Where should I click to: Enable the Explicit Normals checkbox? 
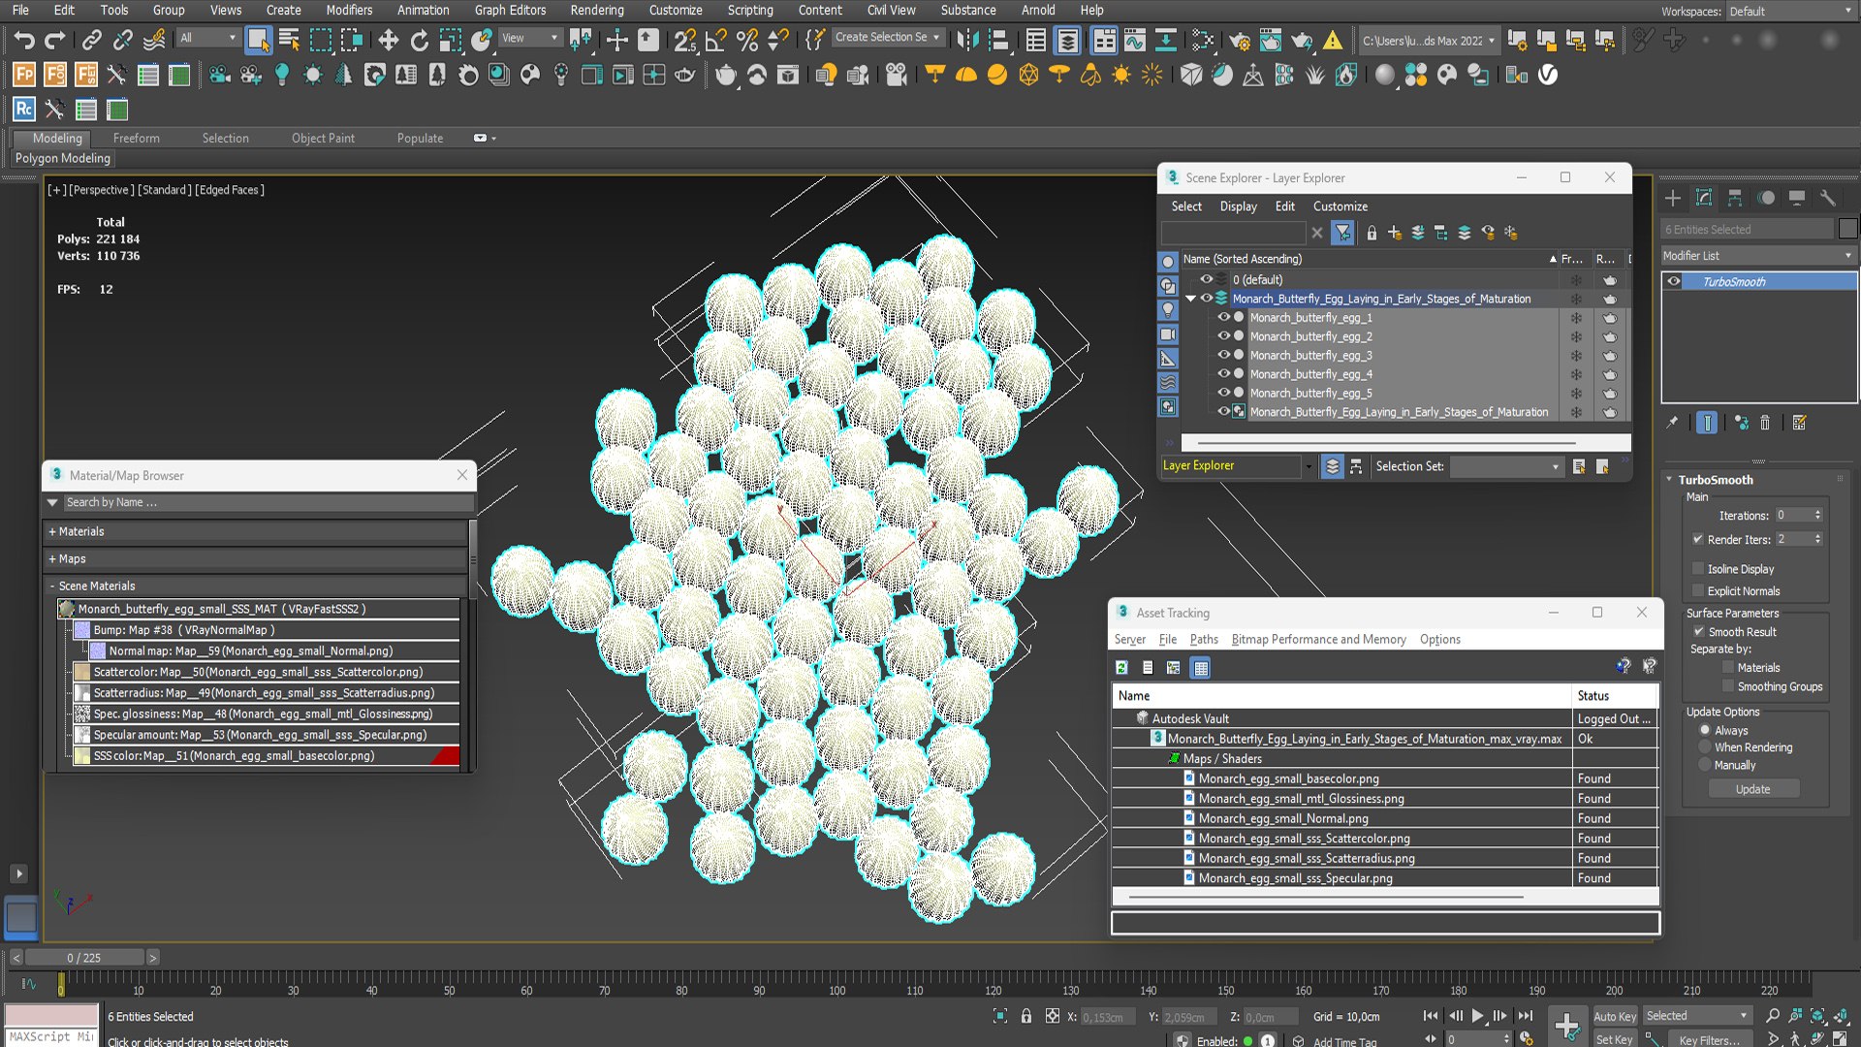(1698, 590)
